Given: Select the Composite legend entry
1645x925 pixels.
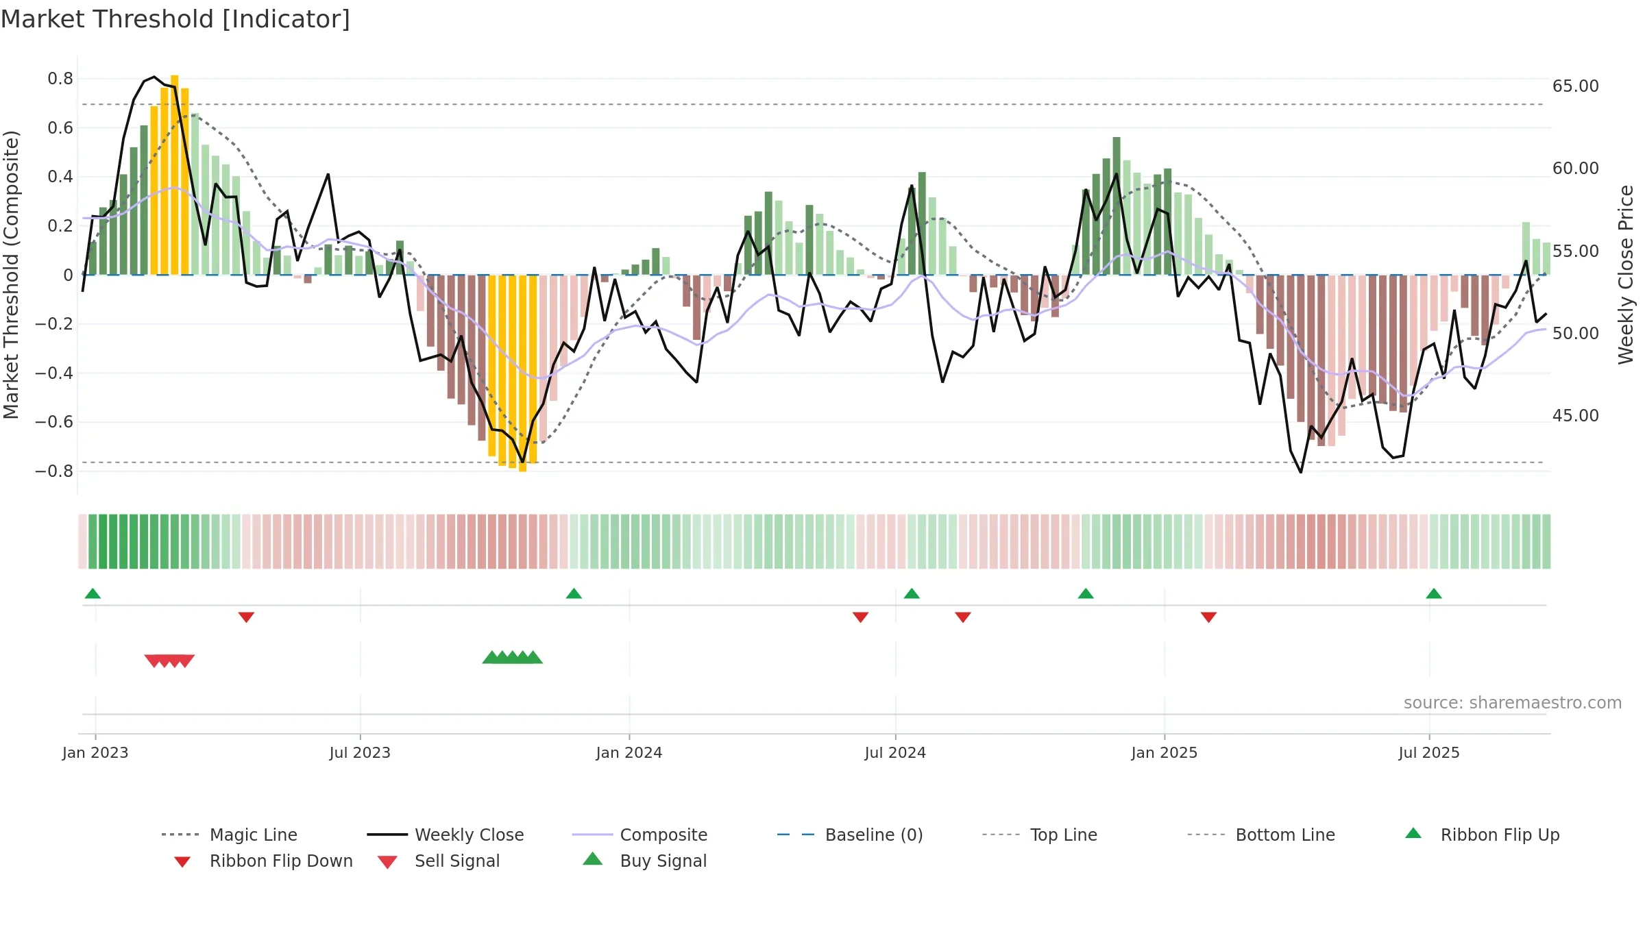Looking at the screenshot, I should click(x=639, y=835).
